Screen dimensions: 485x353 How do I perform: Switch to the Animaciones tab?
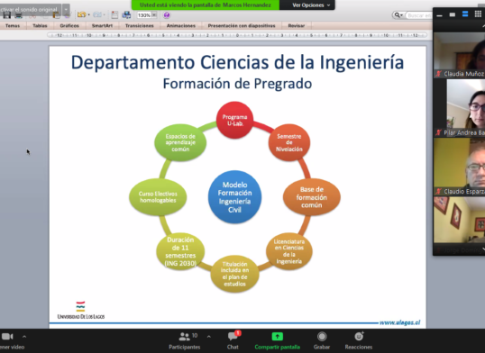(x=181, y=25)
